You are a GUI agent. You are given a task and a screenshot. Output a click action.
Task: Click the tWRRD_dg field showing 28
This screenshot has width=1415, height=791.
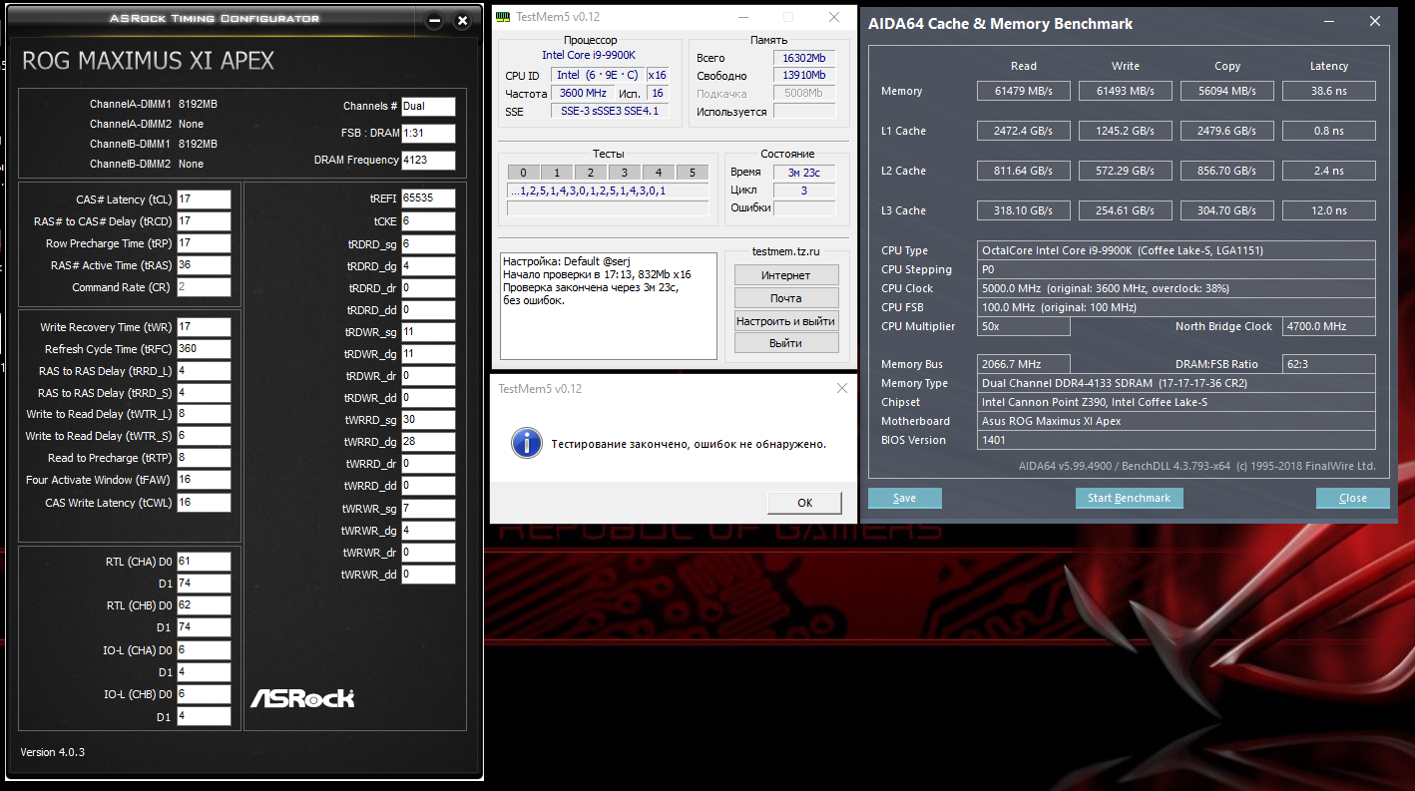pyautogui.click(x=428, y=442)
